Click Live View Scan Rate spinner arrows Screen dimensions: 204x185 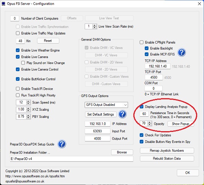click(x=94, y=27)
